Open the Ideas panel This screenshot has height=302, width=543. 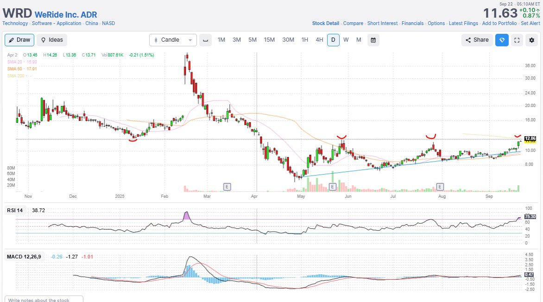(52, 40)
